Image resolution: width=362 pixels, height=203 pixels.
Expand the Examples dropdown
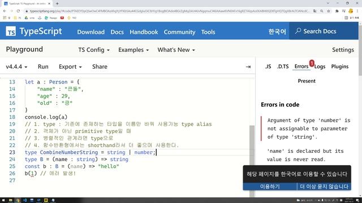(133, 50)
